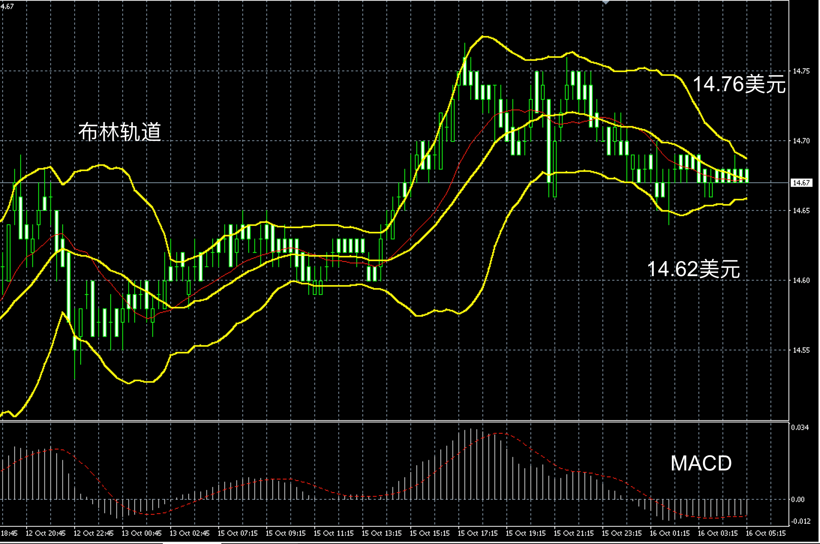This screenshot has height=544, width=820.
Task: Click the 0.00 MACD scale value
Action: point(798,499)
